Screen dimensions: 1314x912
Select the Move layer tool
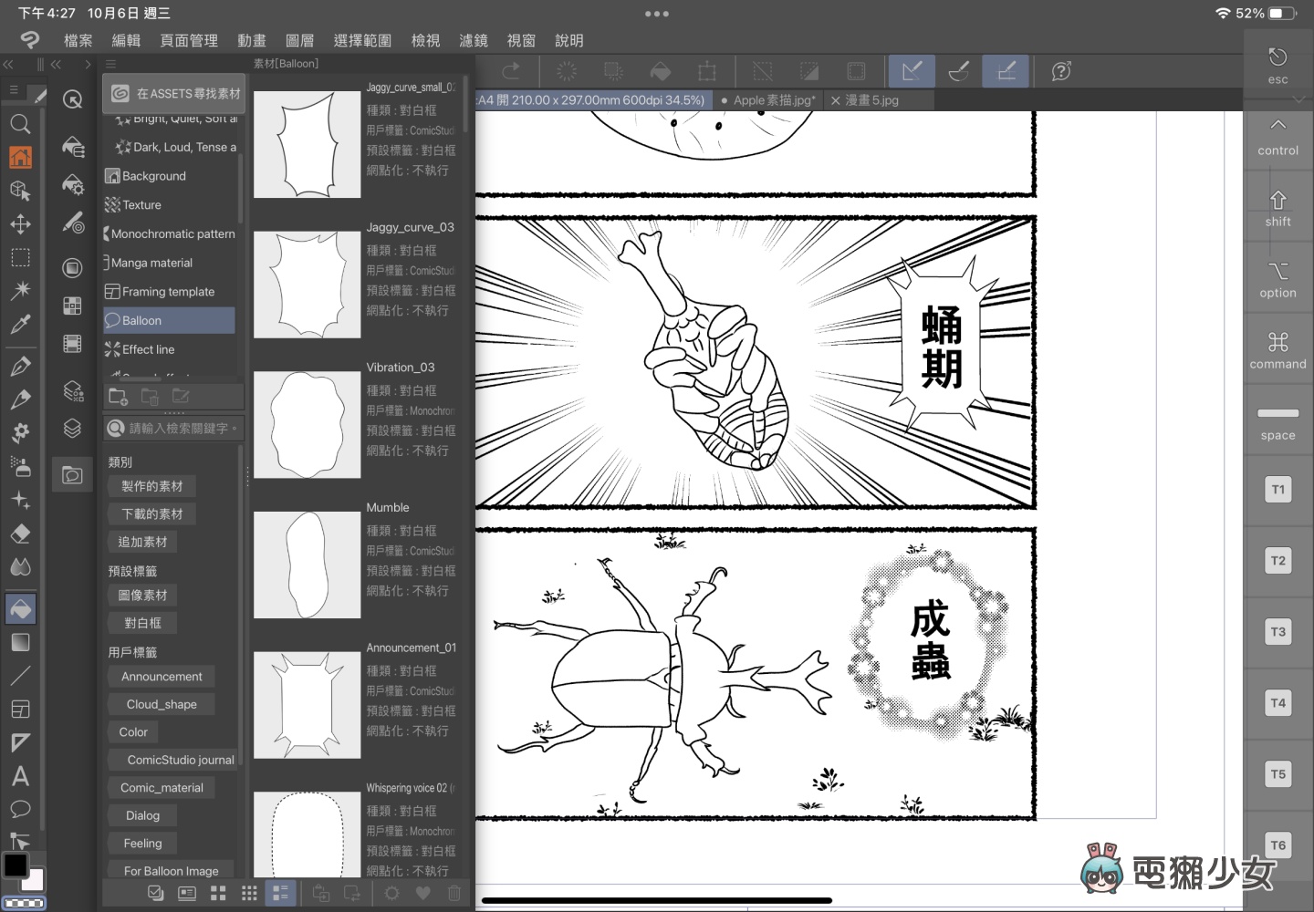[x=20, y=224]
